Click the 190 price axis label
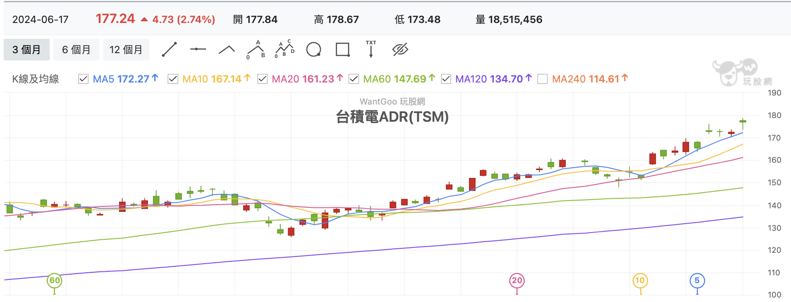 click(774, 93)
